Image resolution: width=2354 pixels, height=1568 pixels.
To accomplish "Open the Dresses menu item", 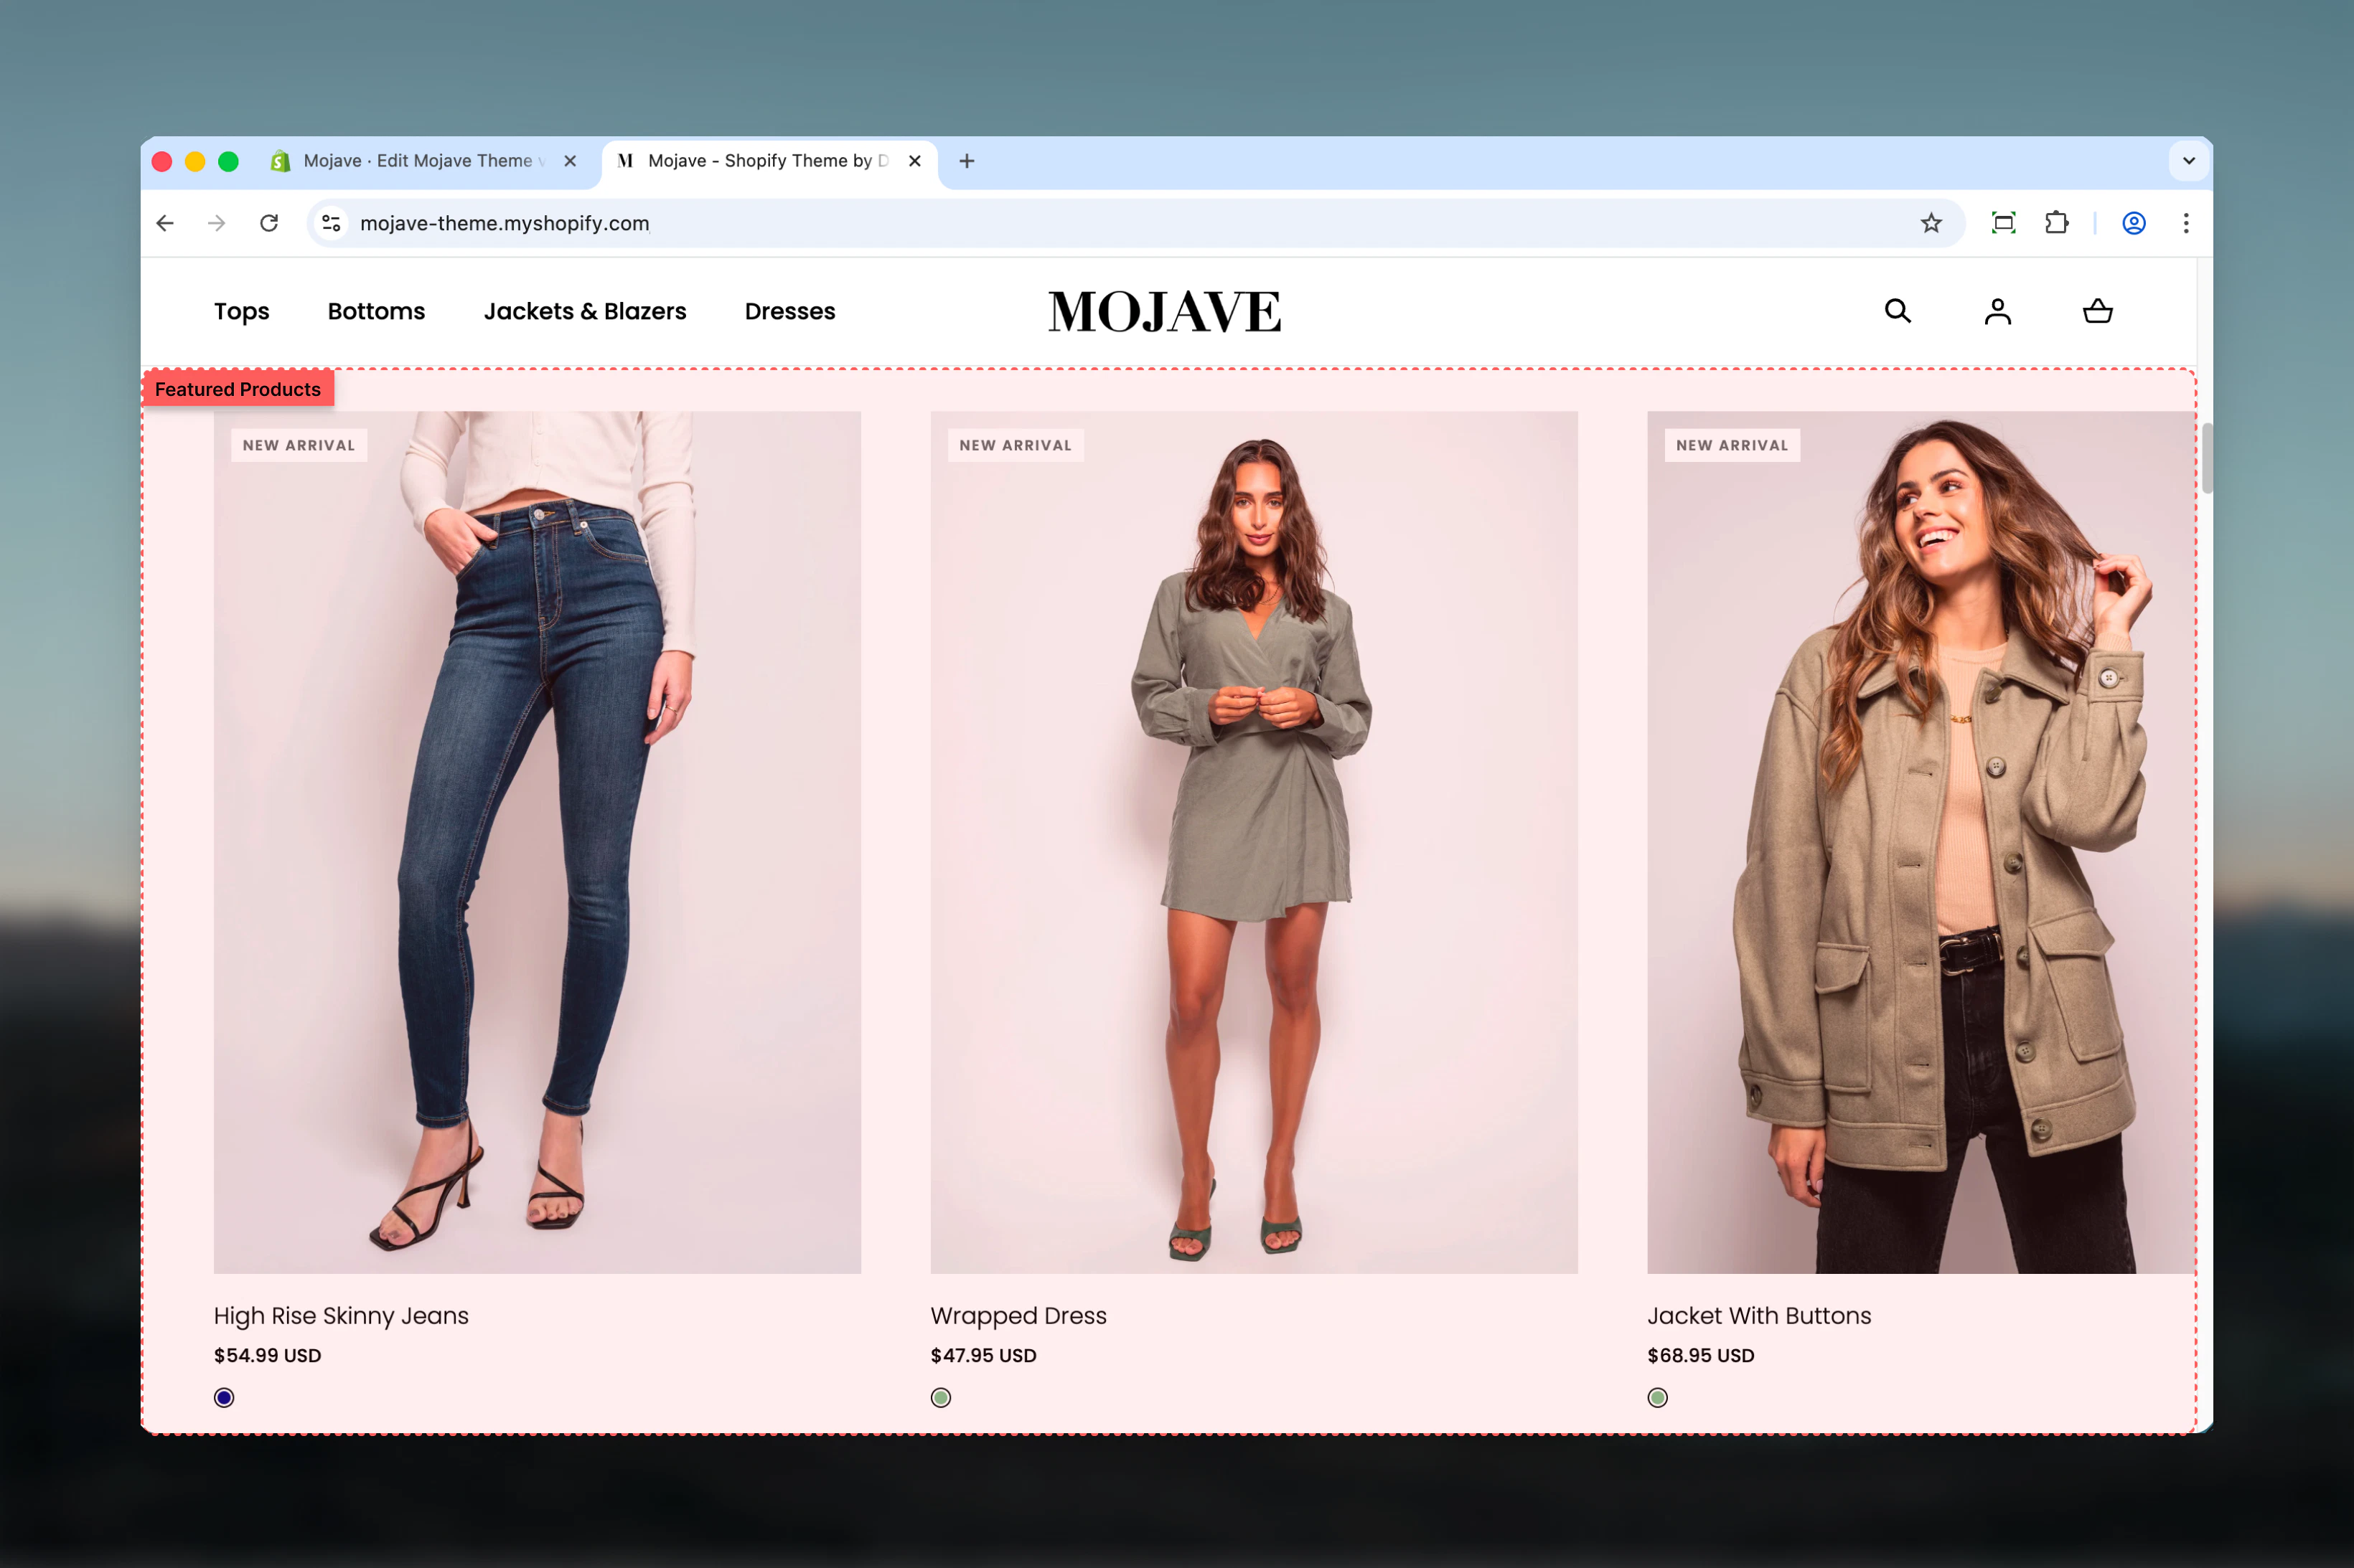I will tap(789, 311).
